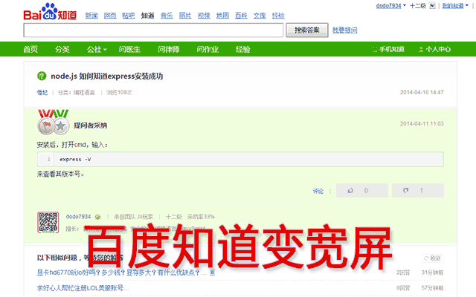Open the similar question about 显卡hd6770
Screen dimensions: 476x297
pyautogui.click(x=121, y=272)
